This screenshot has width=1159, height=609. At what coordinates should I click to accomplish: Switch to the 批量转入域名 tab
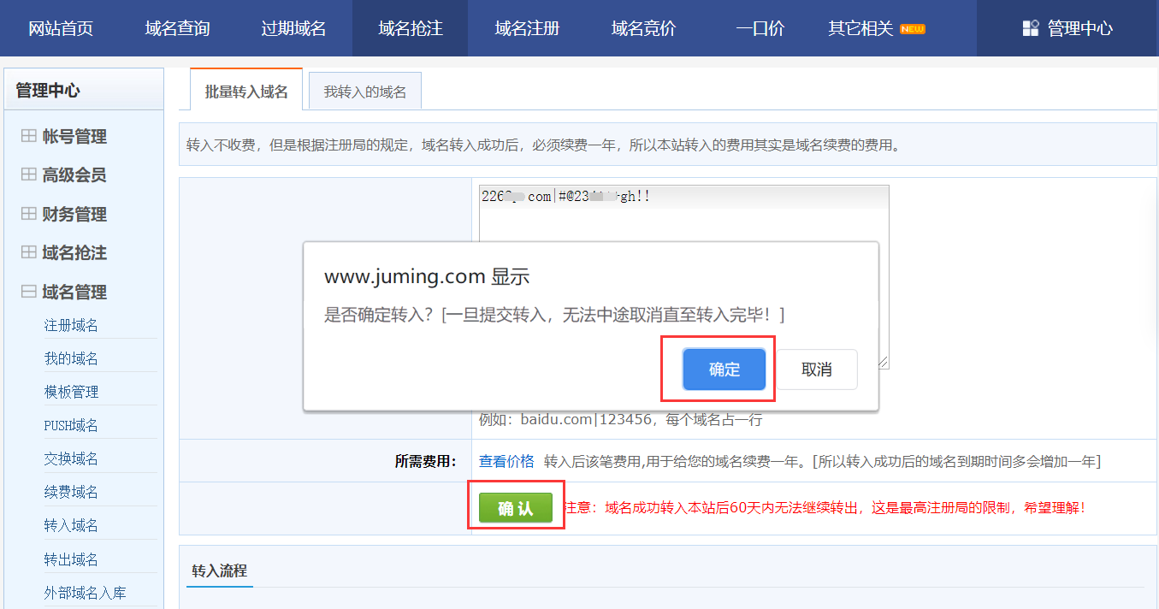point(245,90)
